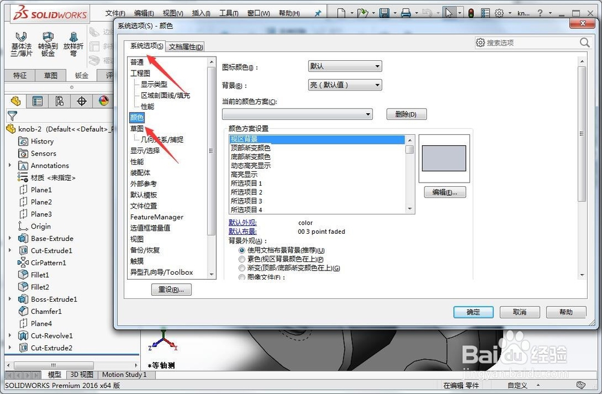
Task: Open the Current color scheme dropdown
Action: [297, 114]
